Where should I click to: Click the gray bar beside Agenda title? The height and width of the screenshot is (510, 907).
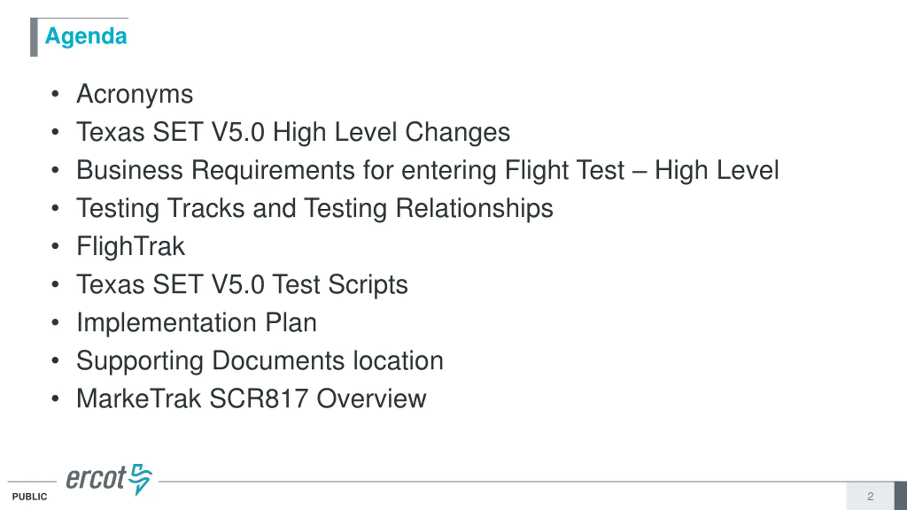point(34,37)
